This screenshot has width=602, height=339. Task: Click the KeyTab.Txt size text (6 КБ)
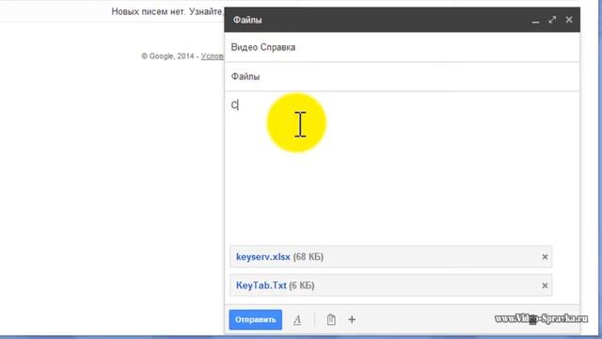(x=302, y=285)
